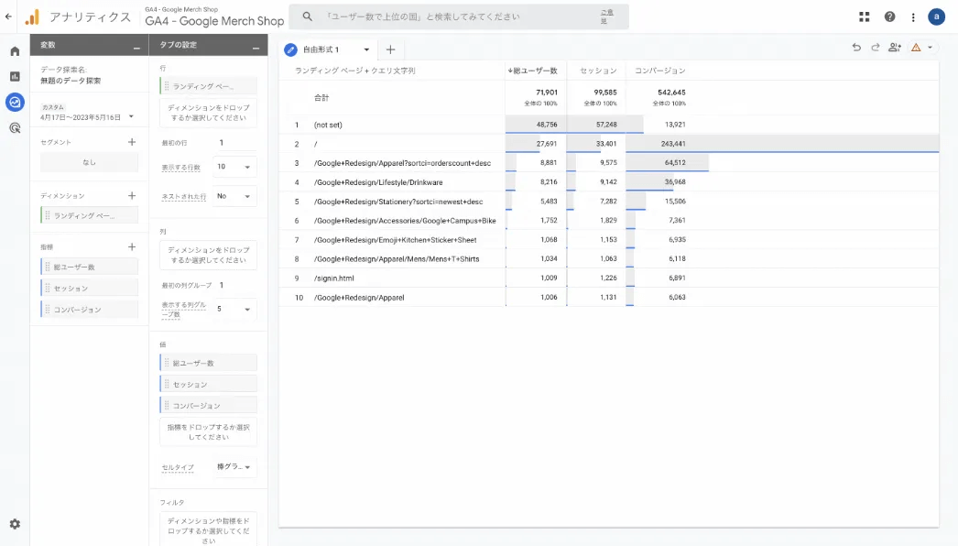Add a dimension with plus icon
This screenshot has width=958, height=546.
point(131,196)
